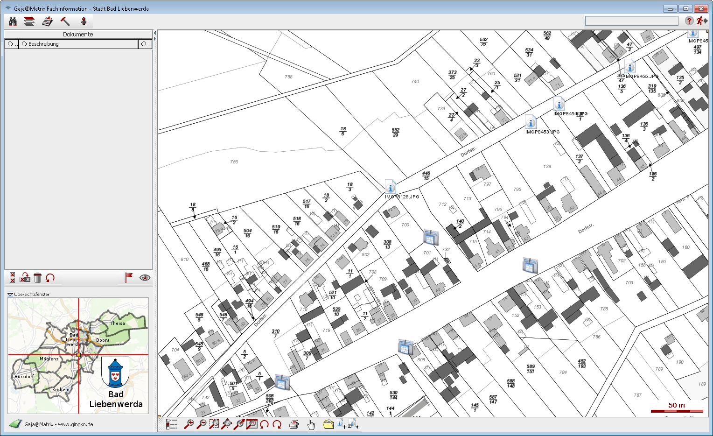Screen dimensions: 713x436
Task: Click the search input field at top right
Action: pos(631,21)
